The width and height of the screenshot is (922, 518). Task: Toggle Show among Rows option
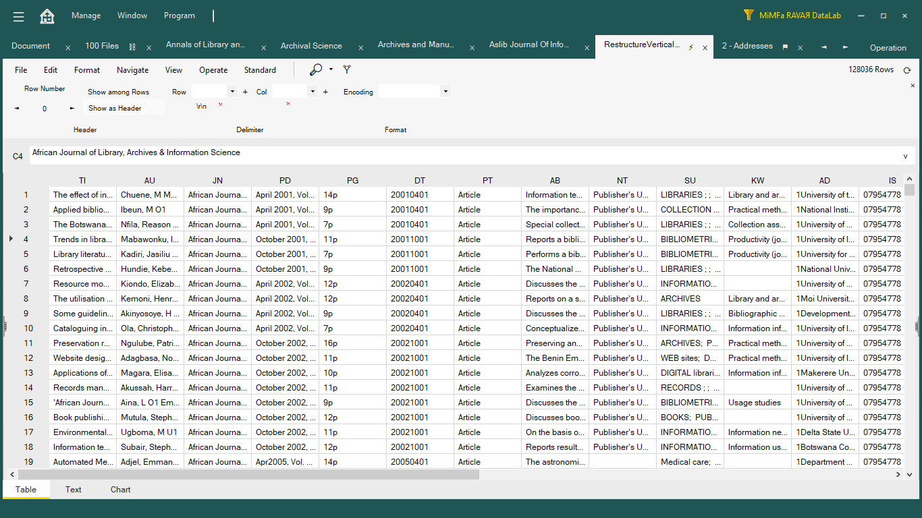point(118,92)
